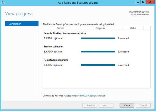
Task: Click the RemoteApp programs progress bar
Action: tap(98, 65)
